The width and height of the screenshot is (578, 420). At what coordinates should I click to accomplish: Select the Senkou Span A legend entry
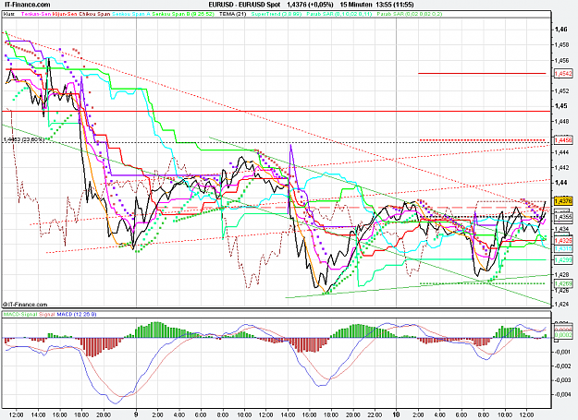click(x=131, y=14)
